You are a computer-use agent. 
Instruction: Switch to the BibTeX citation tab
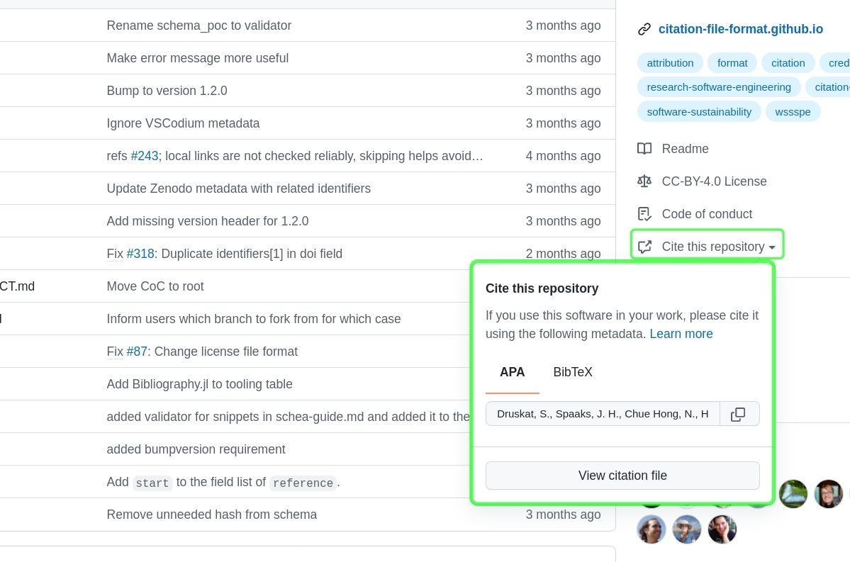point(573,372)
